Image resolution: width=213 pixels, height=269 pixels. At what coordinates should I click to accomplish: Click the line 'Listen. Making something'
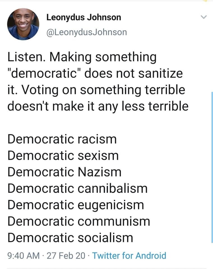pyautogui.click(x=82, y=57)
